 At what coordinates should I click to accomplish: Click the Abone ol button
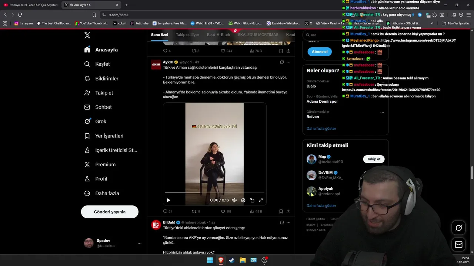point(320,52)
